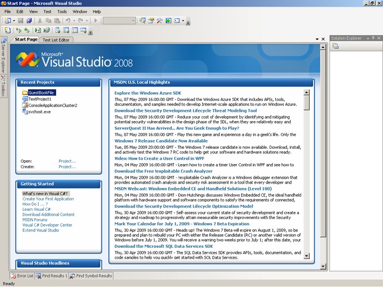Open the Test Results window icon

tap(75, 30)
